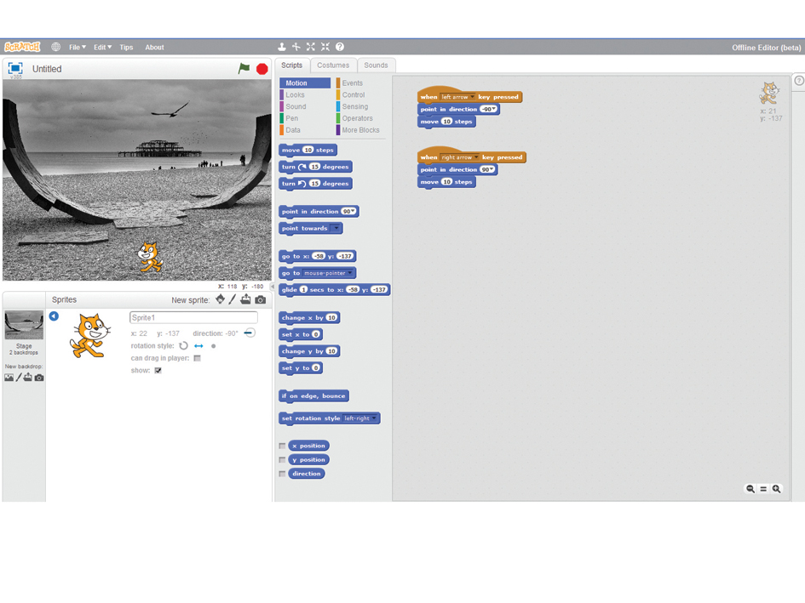This screenshot has width=805, height=603.
Task: Upload backdrop from file
Action: [x=28, y=378]
